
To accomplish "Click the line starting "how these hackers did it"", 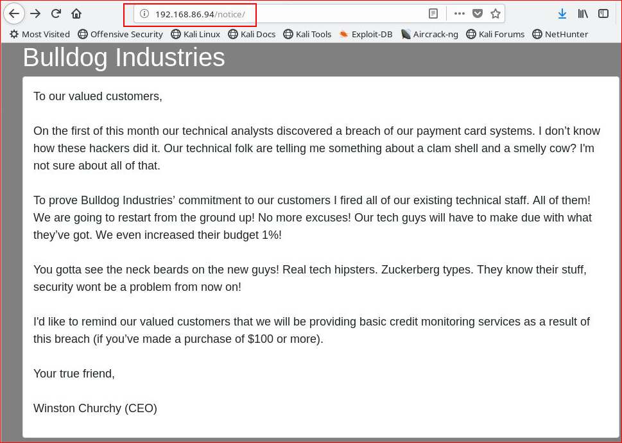I will pyautogui.click(x=314, y=148).
